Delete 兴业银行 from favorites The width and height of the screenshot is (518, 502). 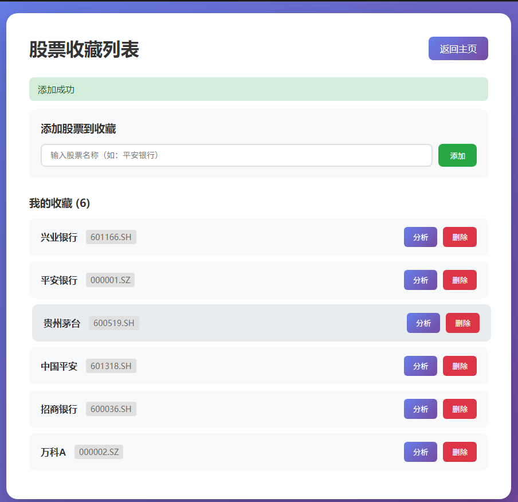pos(460,237)
